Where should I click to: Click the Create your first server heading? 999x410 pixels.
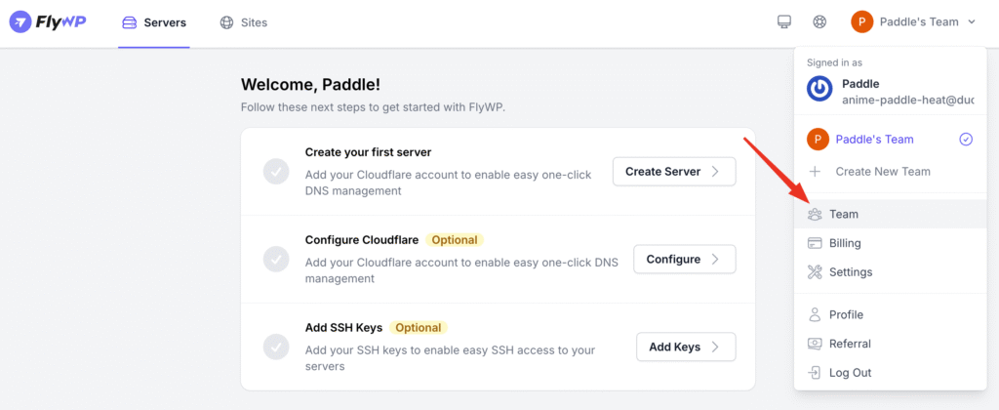[x=368, y=152]
